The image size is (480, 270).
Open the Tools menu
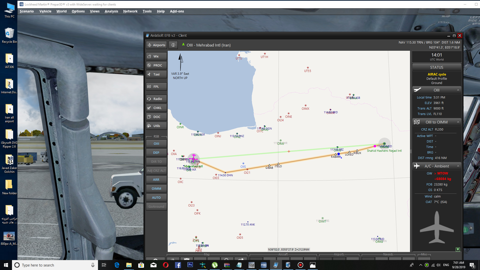(x=147, y=11)
